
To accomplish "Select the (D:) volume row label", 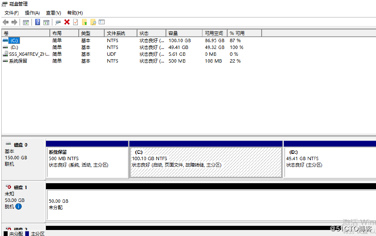I will point(14,47).
